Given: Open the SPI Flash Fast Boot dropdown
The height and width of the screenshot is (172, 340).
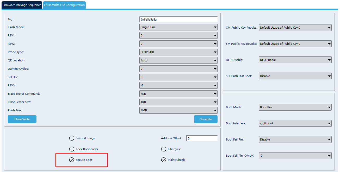Looking at the screenshot, I should 295,76.
